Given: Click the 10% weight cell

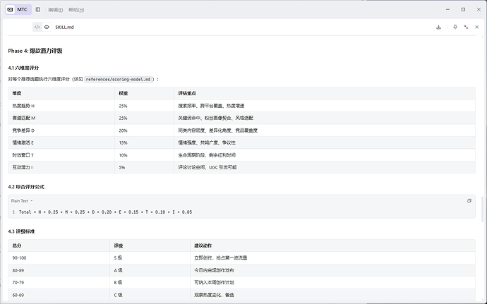Looking at the screenshot, I should pos(145,155).
